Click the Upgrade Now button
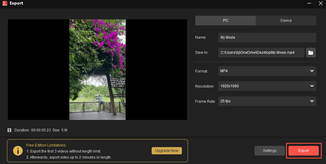 click(x=167, y=151)
